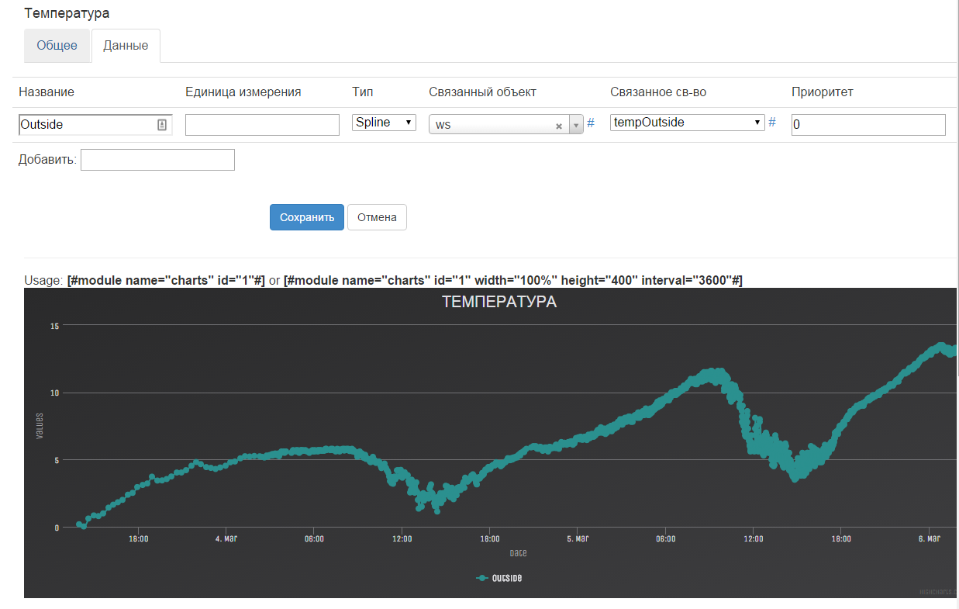Image resolution: width=959 pixels, height=609 pixels.
Task: Toggle the Outside series in chart legend
Action: [498, 578]
